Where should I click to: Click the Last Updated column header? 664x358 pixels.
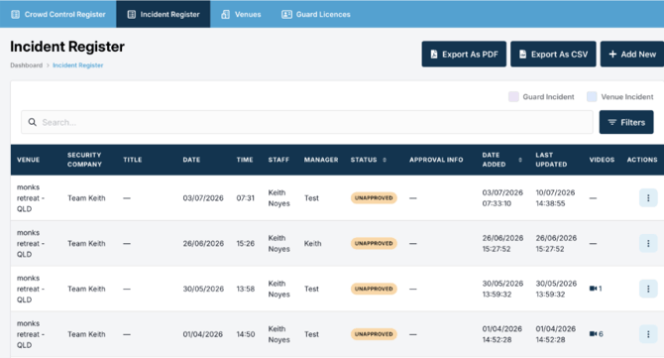point(551,160)
